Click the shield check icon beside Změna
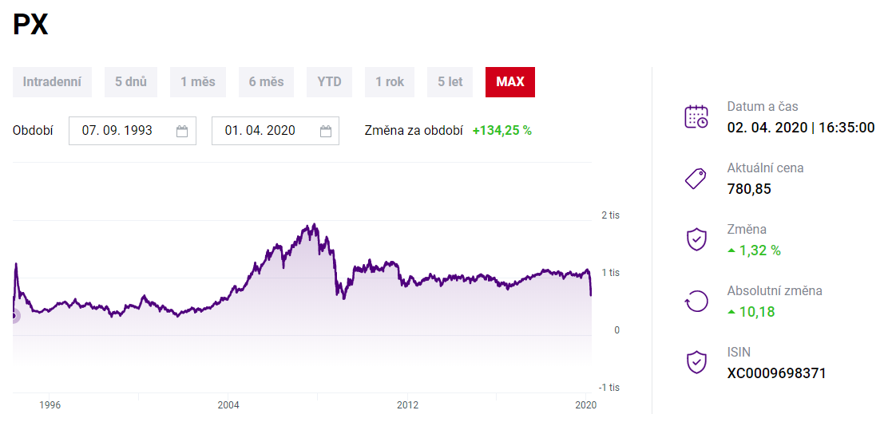The height and width of the screenshot is (422, 888). (x=696, y=239)
